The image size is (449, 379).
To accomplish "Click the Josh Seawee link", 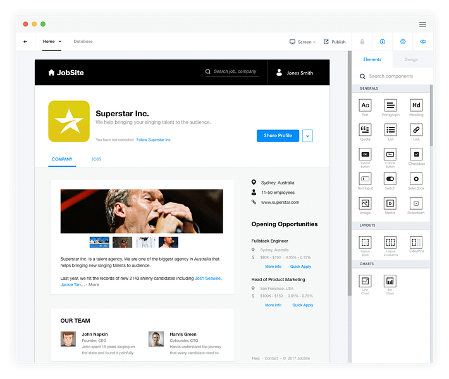I will tap(207, 279).
